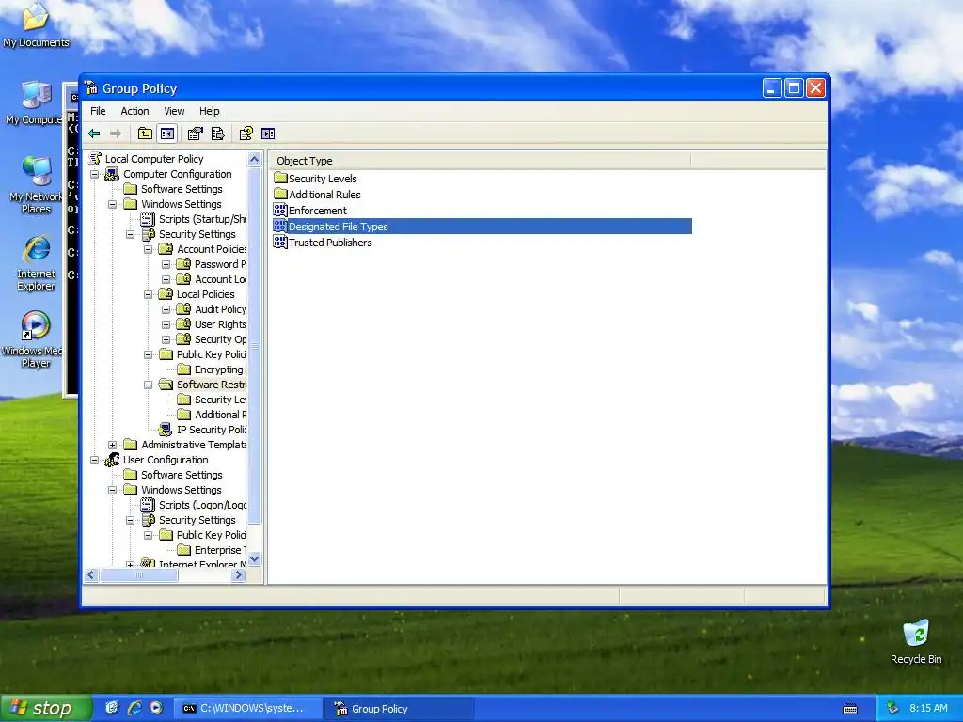The width and height of the screenshot is (963, 722).
Task: Click the Trusted Publishers policy icon
Action: [280, 242]
